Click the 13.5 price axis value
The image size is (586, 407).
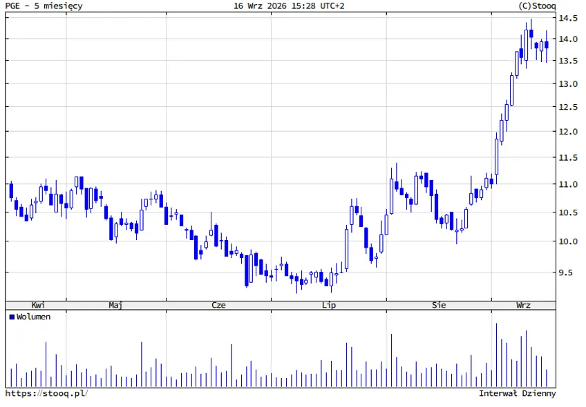[568, 61]
